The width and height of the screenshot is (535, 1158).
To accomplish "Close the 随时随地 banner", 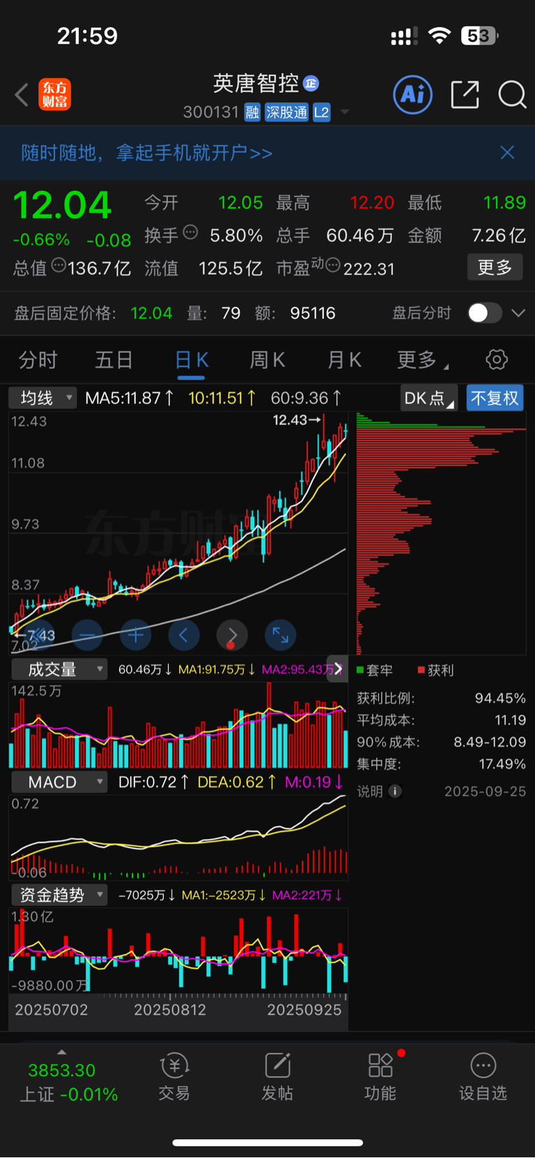I will point(507,152).
